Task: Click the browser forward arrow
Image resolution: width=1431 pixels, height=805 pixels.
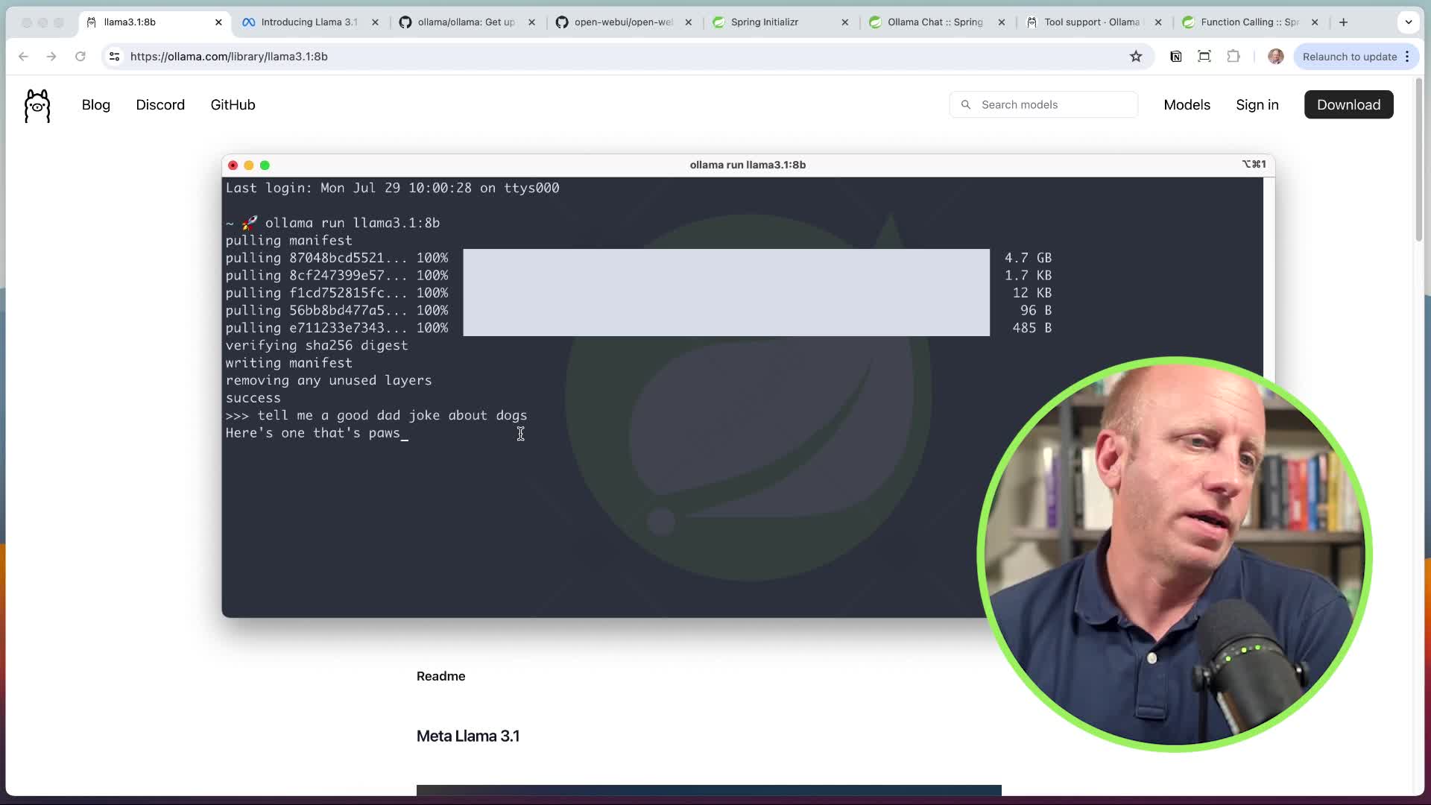Action: pos(51,57)
